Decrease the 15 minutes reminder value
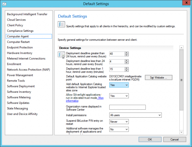The height and width of the screenshot is (147, 192). (x=126, y=70)
